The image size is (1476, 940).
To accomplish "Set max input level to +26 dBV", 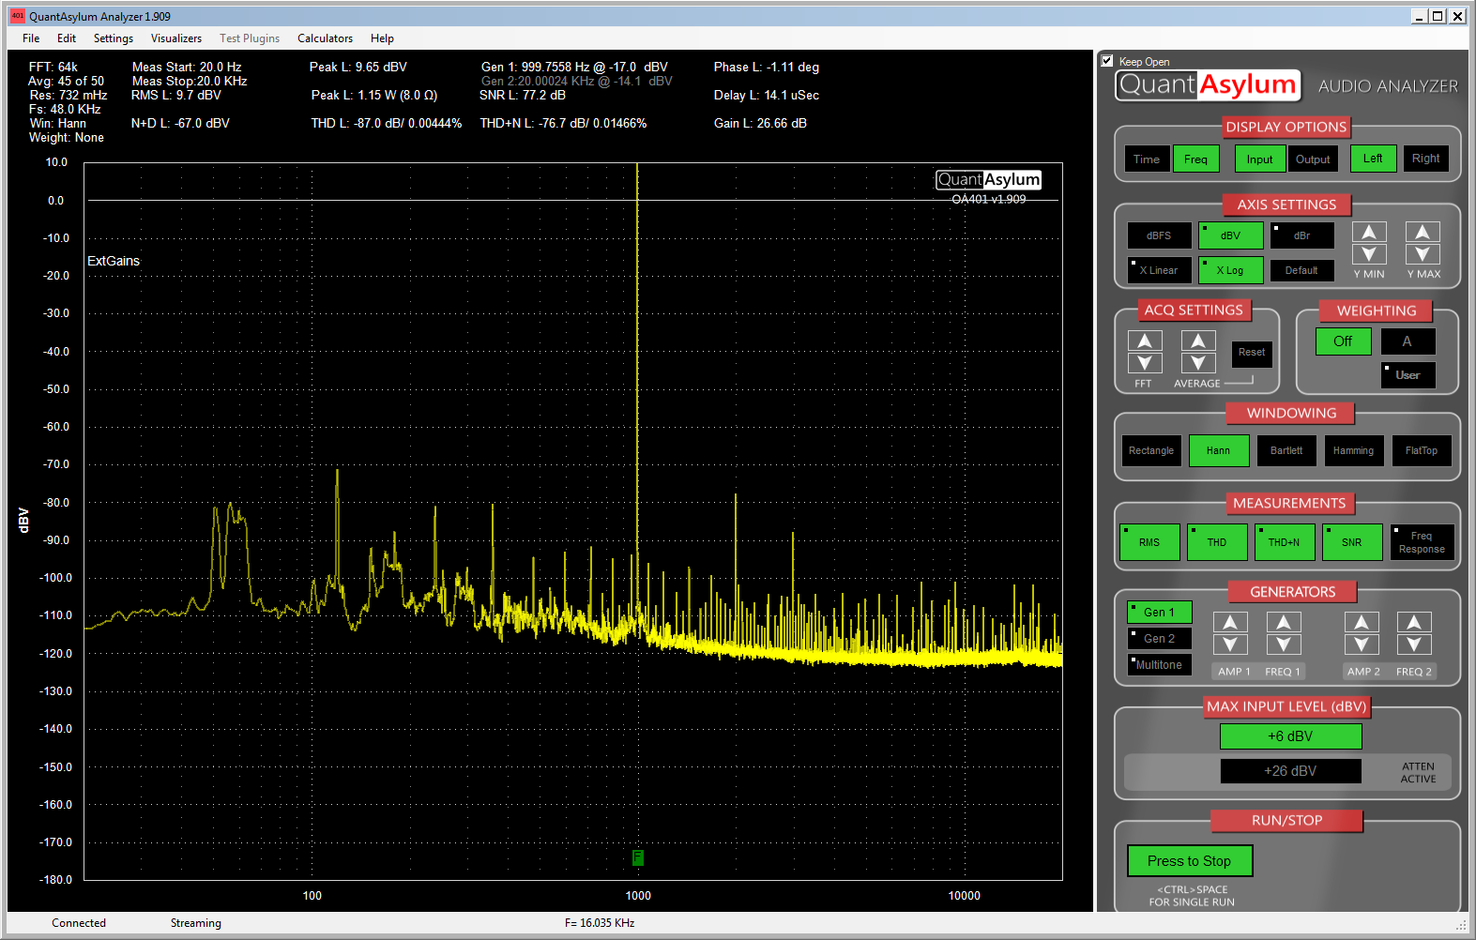I will pos(1290,771).
